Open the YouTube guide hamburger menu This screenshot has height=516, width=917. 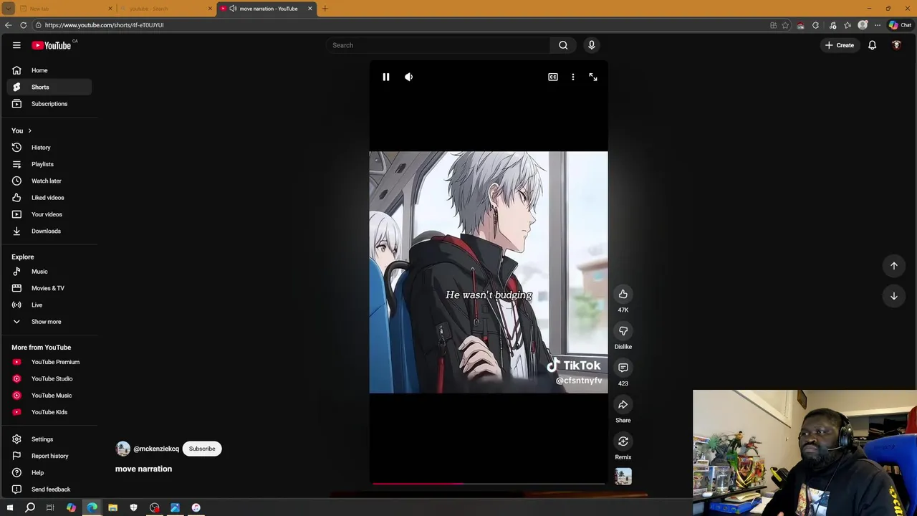click(x=16, y=45)
